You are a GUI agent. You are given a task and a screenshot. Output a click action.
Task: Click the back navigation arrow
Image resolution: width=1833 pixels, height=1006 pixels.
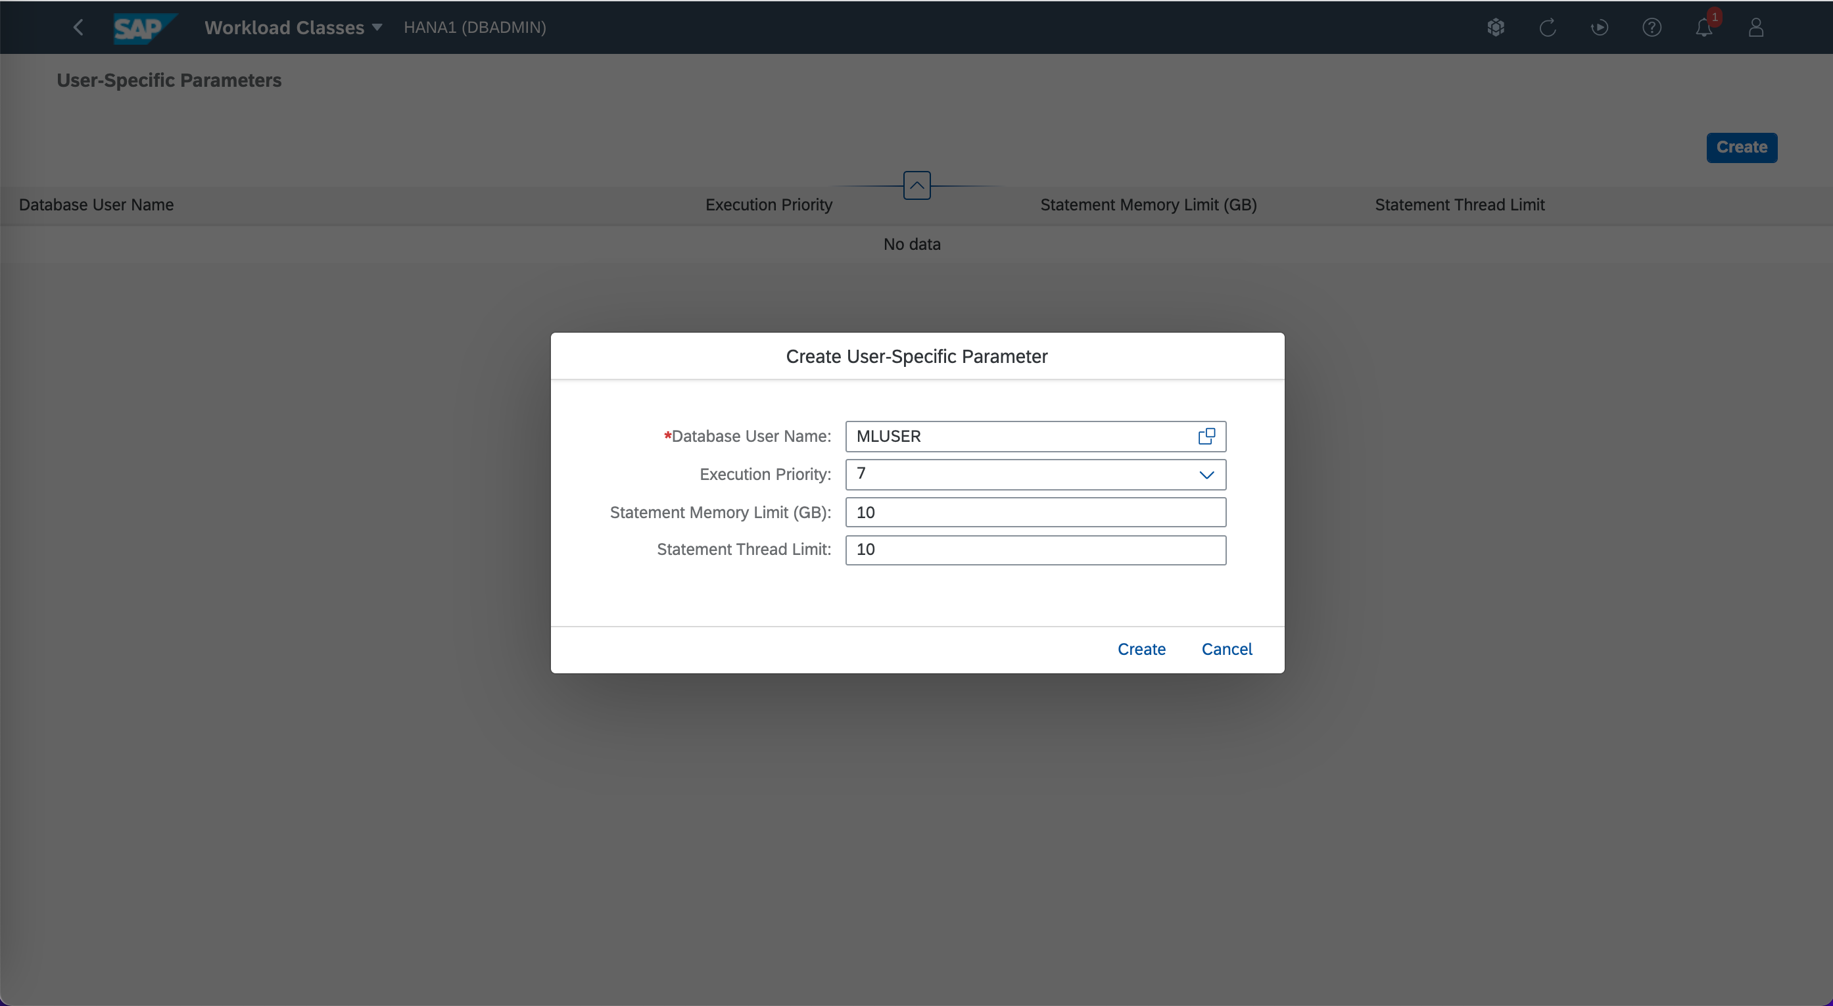coord(78,28)
